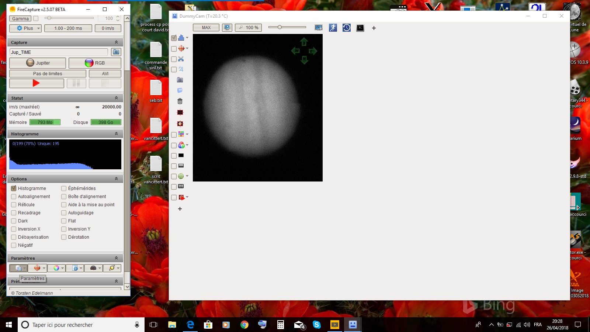The image size is (590, 332).
Task: Click the blue running man icon
Action: pos(333,28)
